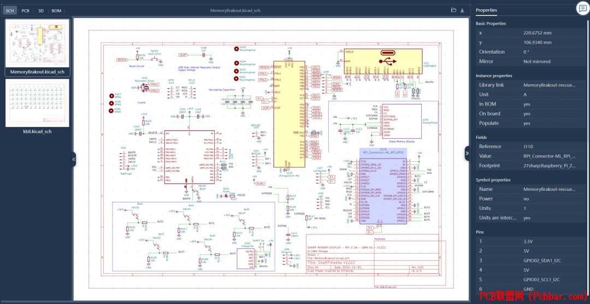Click the Sharp Memory Display U104 symbol

coord(401,121)
